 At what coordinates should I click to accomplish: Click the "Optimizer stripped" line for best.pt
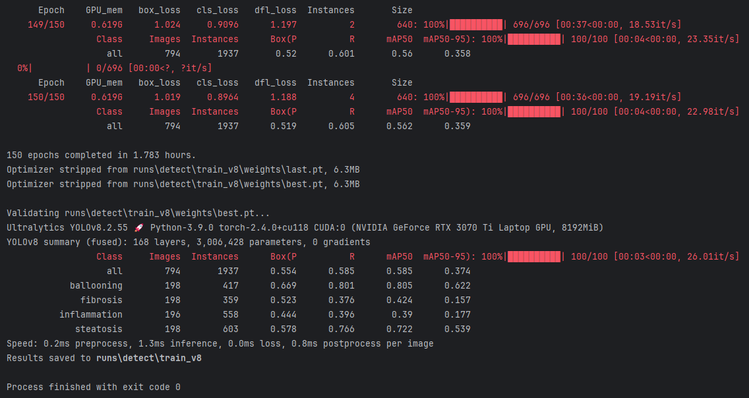[x=183, y=184]
